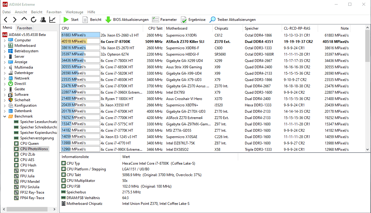Screen dimensions: 371x213
Task: Expand the Server tree node
Action: [5, 56]
